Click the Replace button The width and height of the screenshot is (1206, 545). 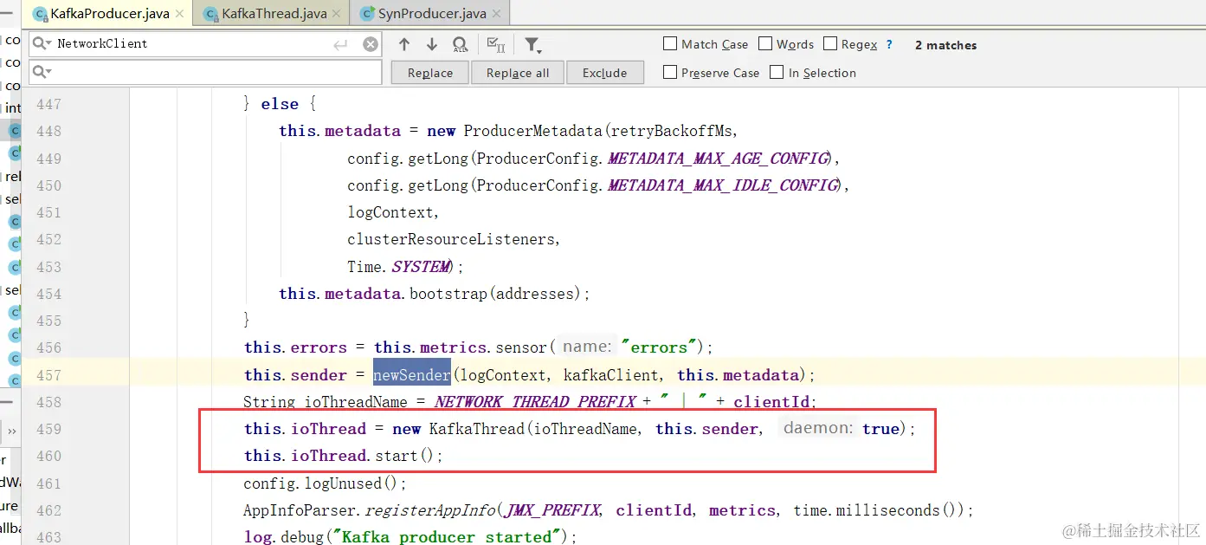(430, 73)
